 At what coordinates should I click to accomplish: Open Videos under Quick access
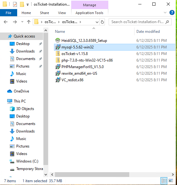pos(22,81)
